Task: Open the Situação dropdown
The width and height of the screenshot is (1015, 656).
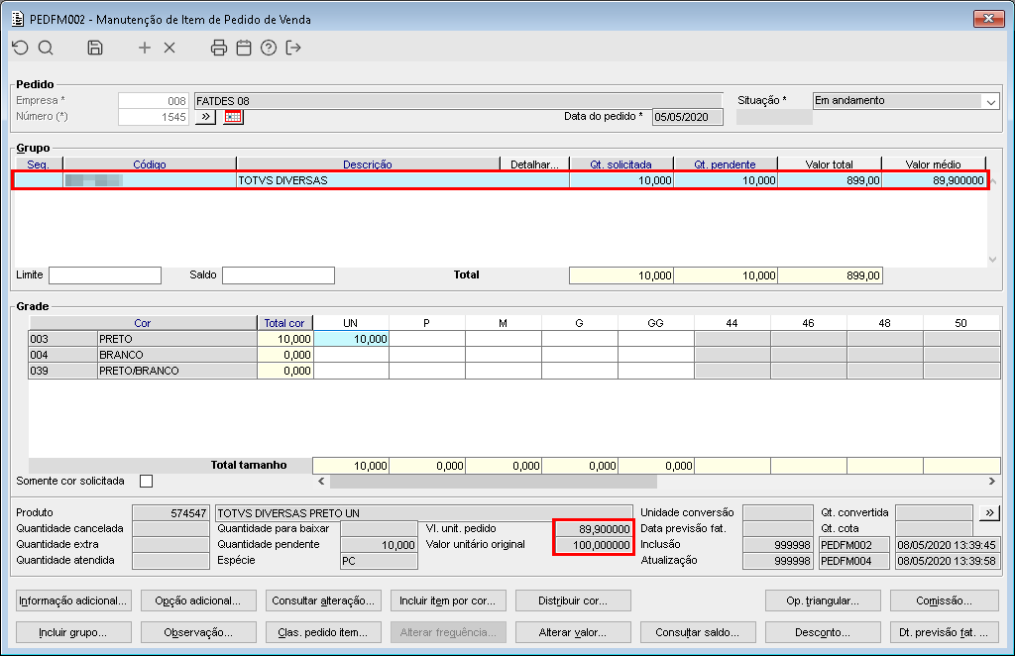Action: (x=991, y=101)
